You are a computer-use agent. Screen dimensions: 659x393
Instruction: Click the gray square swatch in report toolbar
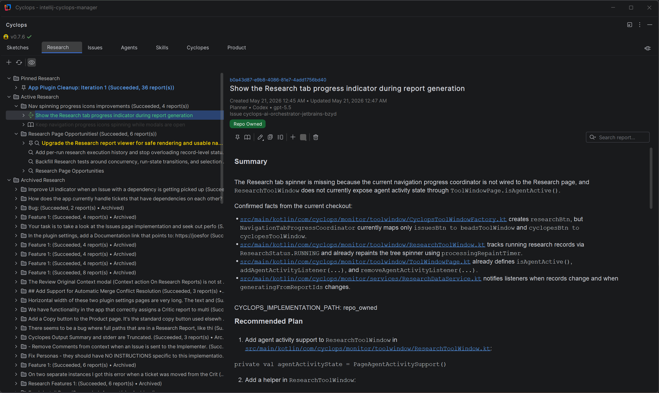pos(303,137)
